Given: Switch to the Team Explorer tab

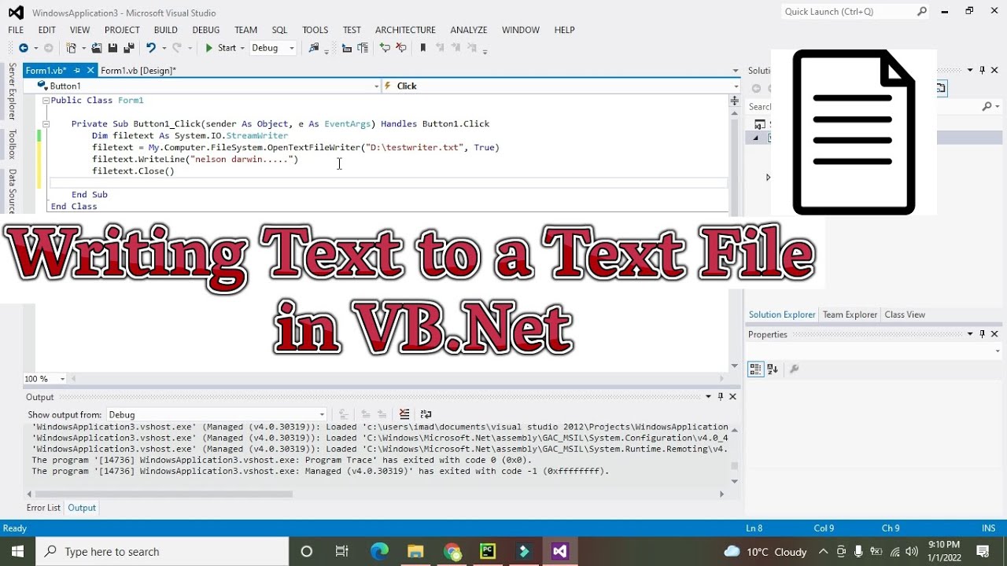Looking at the screenshot, I should point(850,314).
